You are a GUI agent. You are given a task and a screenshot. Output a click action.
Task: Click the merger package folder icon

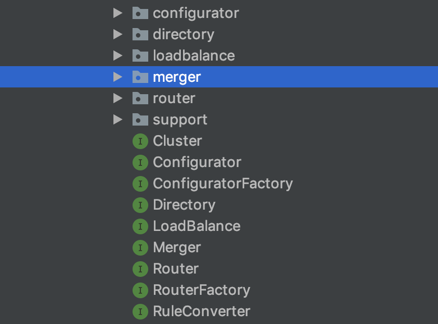tap(140, 77)
